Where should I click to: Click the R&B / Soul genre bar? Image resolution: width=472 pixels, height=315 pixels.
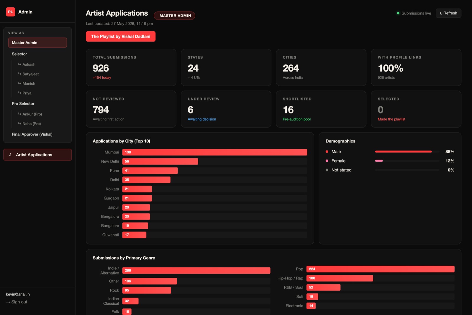point(323,287)
